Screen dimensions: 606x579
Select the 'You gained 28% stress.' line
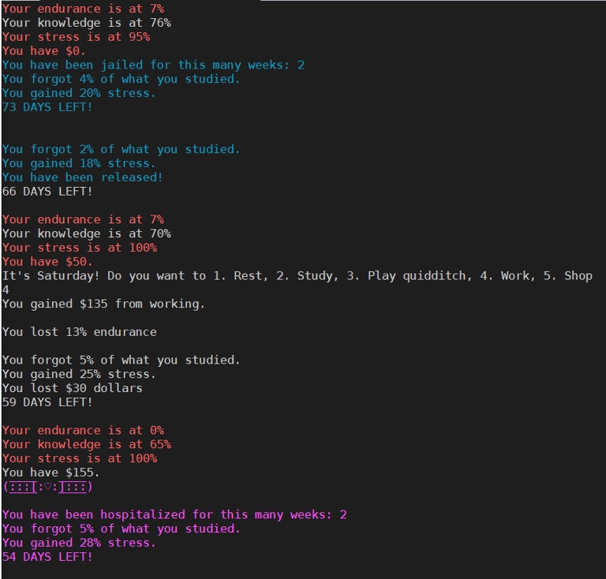(x=79, y=543)
